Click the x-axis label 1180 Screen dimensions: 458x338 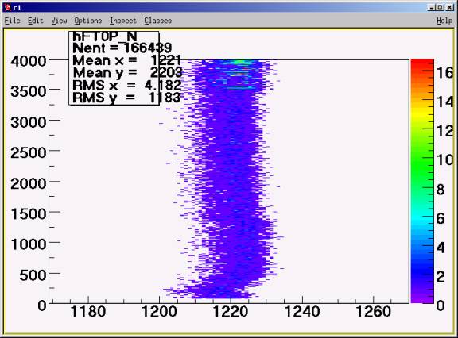88,312
